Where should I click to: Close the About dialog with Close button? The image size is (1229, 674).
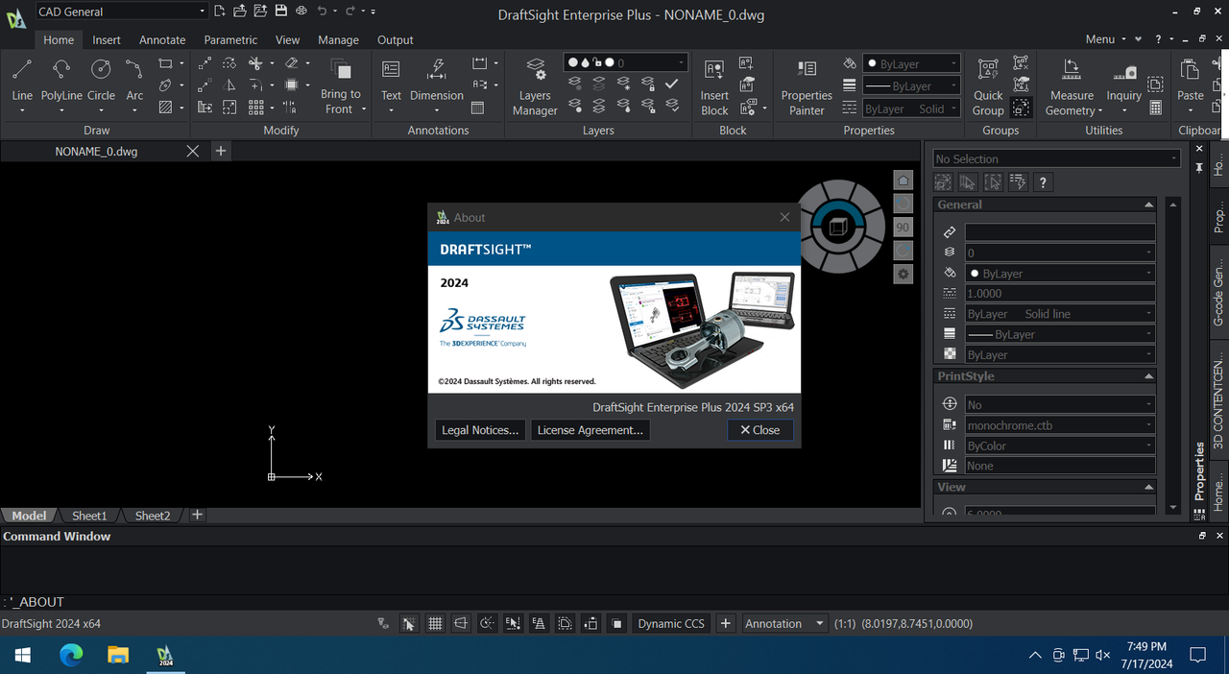[x=760, y=430]
